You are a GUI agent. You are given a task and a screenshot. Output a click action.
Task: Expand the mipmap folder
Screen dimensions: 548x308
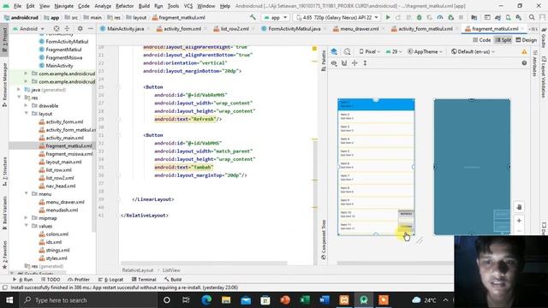27,218
